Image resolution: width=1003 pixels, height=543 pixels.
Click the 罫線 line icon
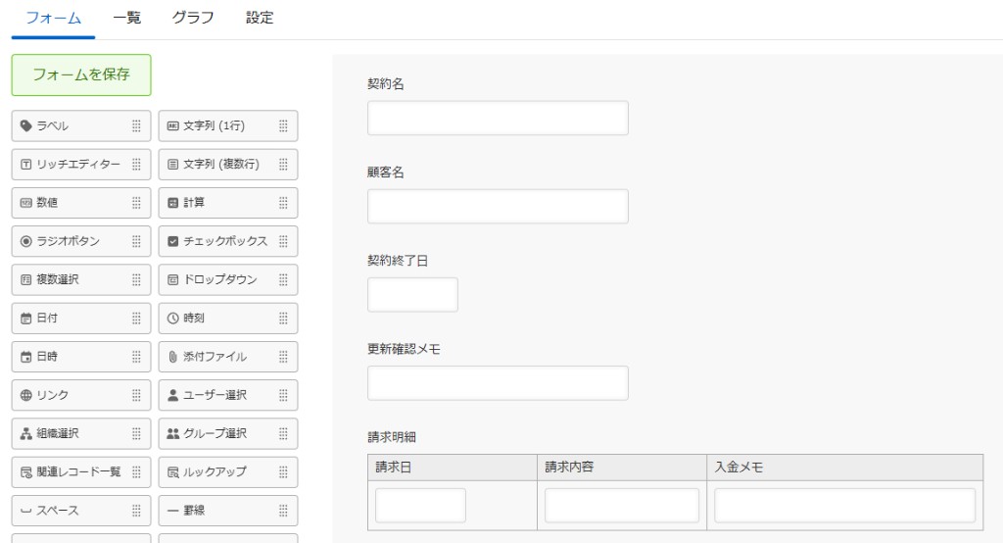point(172,511)
